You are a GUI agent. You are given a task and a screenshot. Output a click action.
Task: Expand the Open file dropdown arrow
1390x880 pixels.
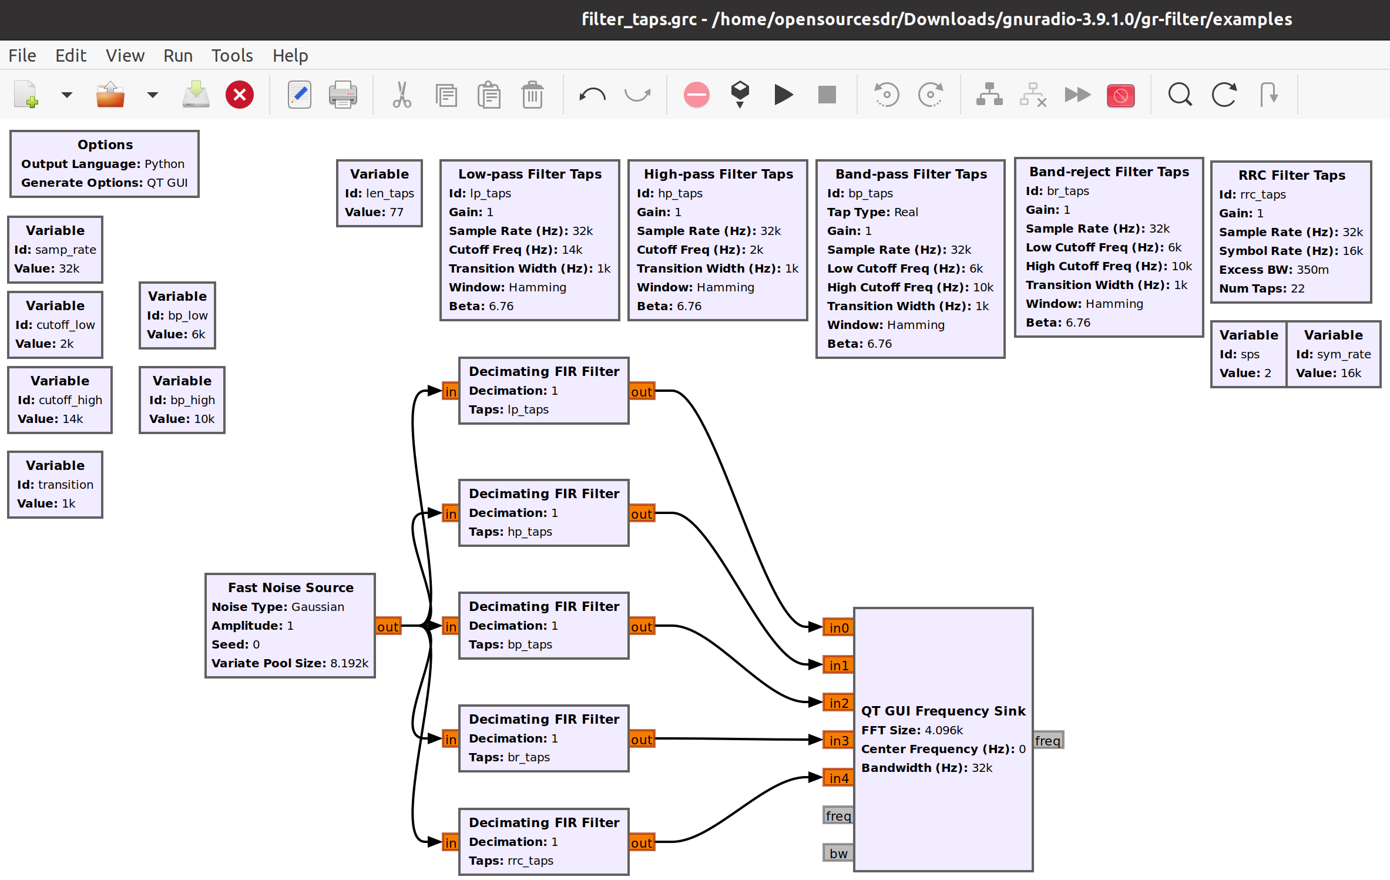click(153, 95)
